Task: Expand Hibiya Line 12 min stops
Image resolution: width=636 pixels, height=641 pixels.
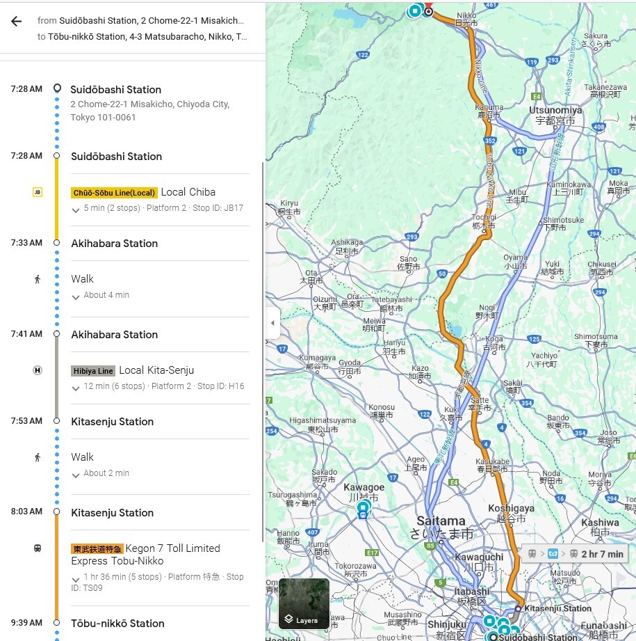Action: click(76, 388)
